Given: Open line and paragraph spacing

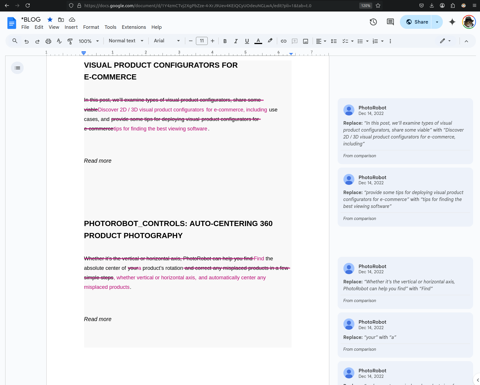Looking at the screenshot, I should [x=334, y=41].
